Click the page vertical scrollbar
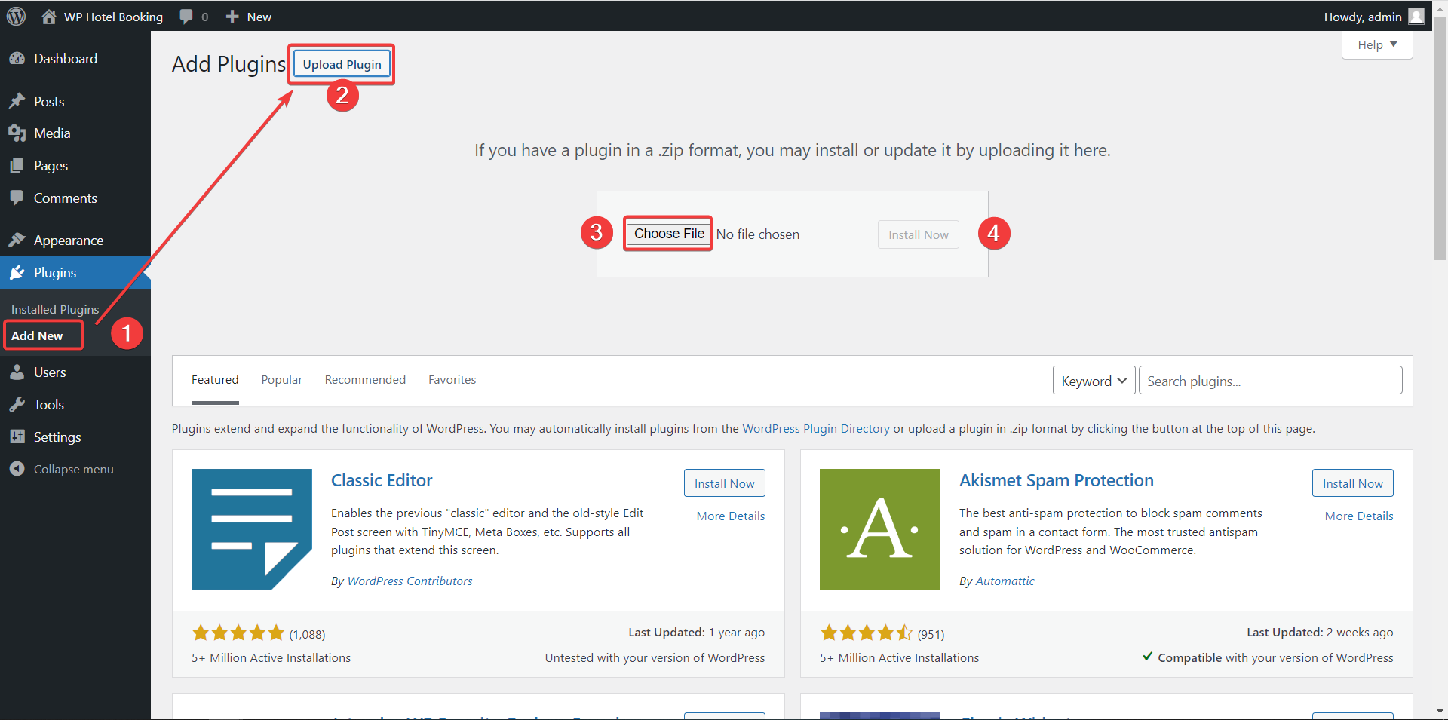 (x=1440, y=139)
